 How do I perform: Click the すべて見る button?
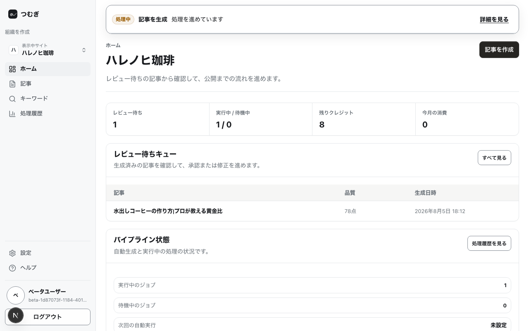point(494,158)
